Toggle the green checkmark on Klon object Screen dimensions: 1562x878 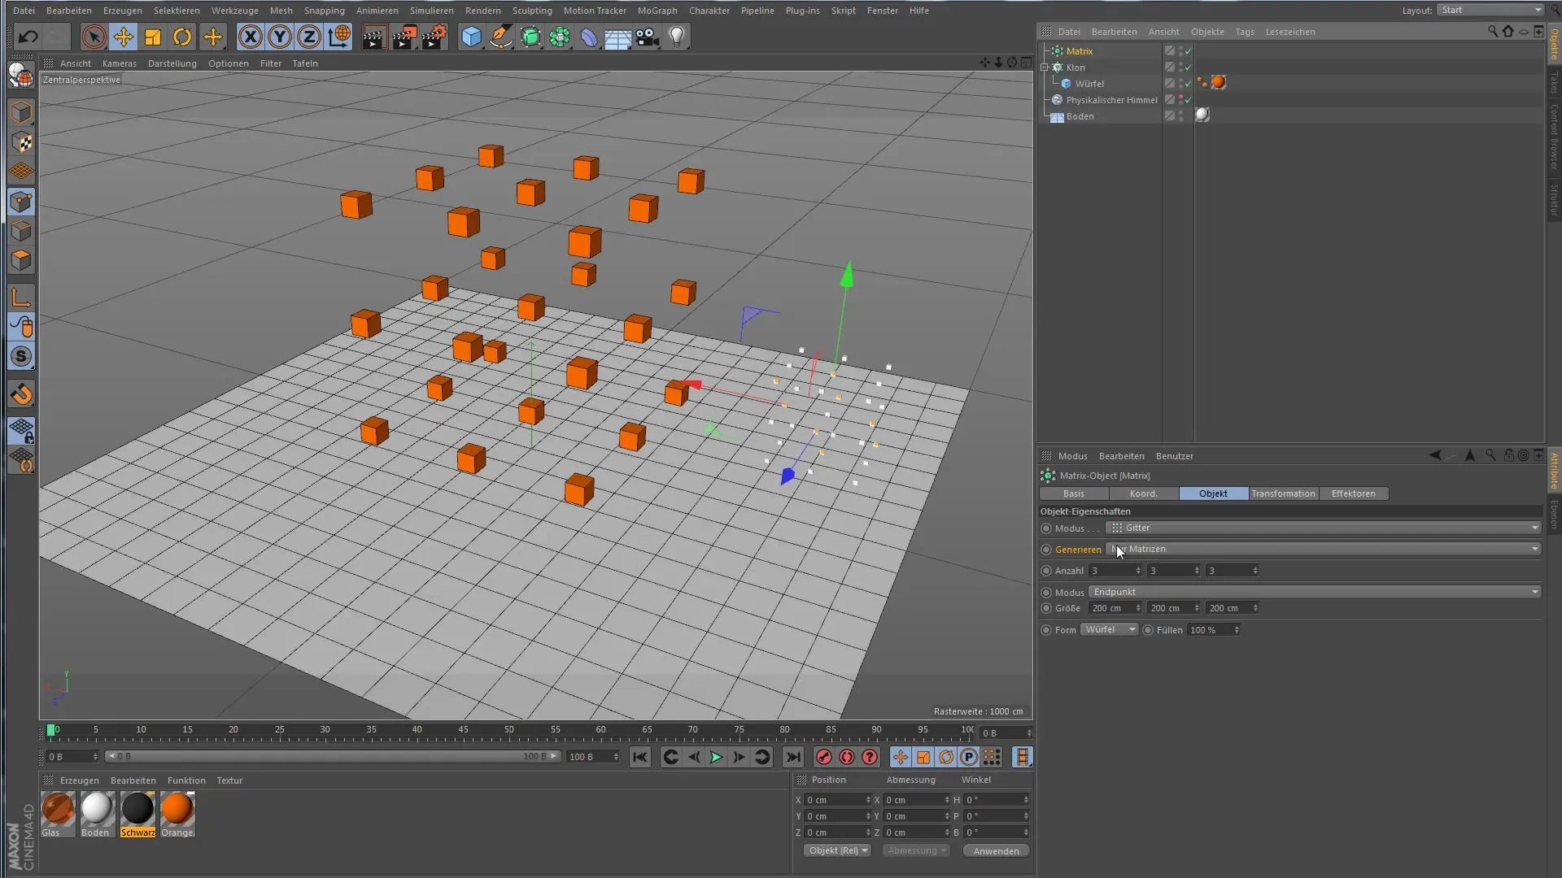pos(1189,67)
